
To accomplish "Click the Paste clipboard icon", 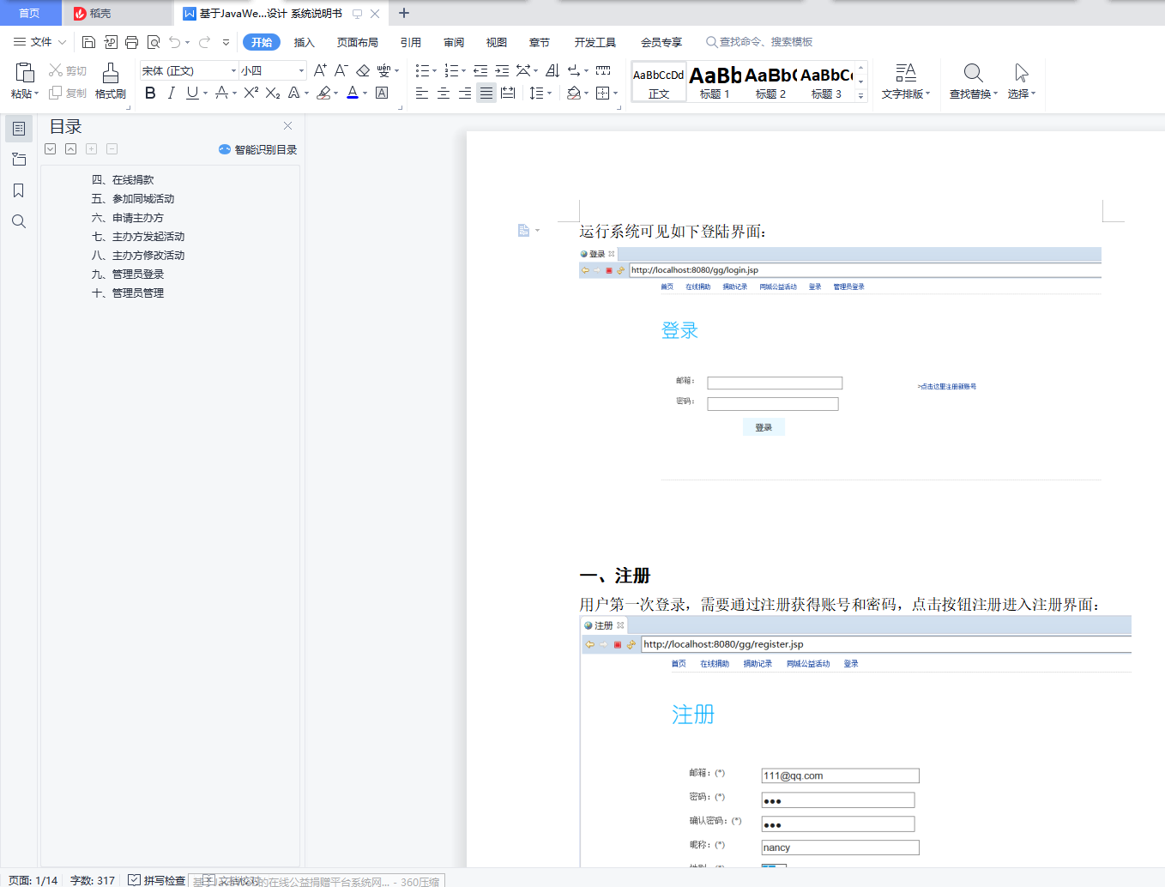I will tap(24, 73).
